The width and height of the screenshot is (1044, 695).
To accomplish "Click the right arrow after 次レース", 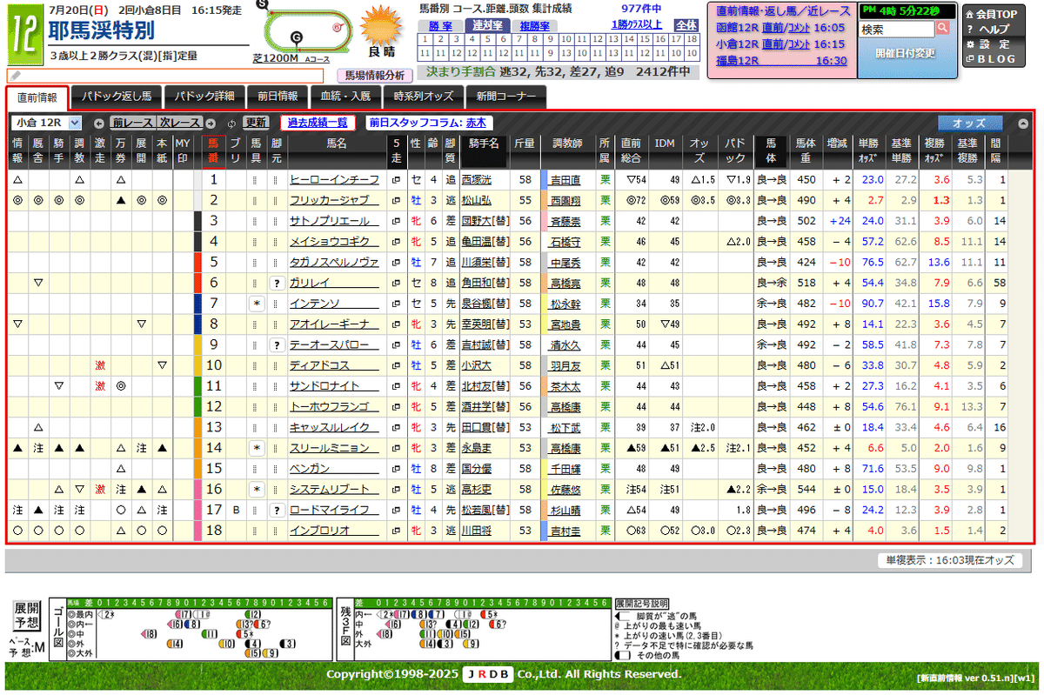I will tap(209, 123).
